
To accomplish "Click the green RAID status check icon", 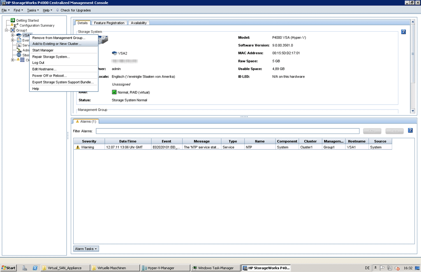I will click(114, 92).
